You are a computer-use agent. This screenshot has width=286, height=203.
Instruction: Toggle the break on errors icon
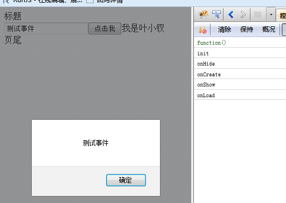[x=203, y=30]
